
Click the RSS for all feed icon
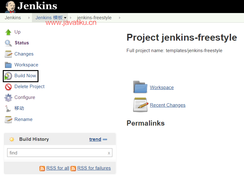(42, 168)
